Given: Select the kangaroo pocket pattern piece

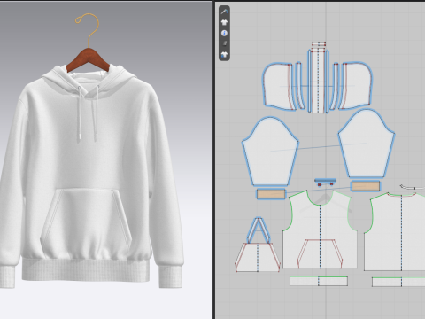Looking at the screenshot, I should (258, 257).
